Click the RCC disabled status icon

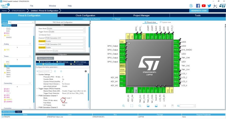[5, 33]
